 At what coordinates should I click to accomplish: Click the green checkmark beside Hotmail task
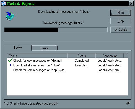10,60
